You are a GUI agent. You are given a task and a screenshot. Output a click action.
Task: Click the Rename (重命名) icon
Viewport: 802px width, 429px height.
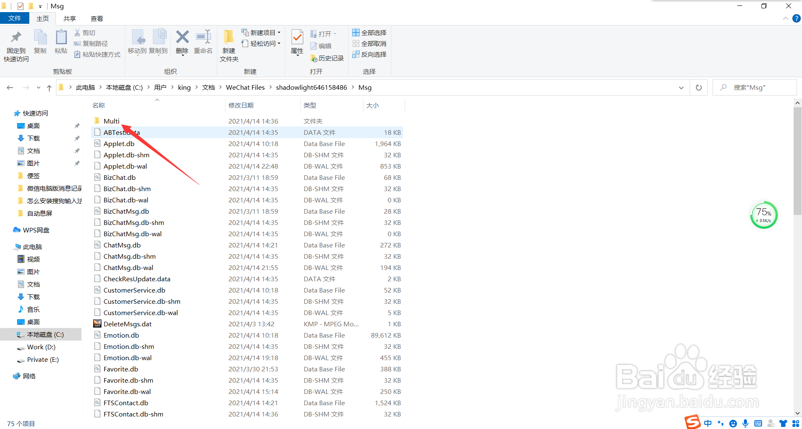tap(203, 37)
